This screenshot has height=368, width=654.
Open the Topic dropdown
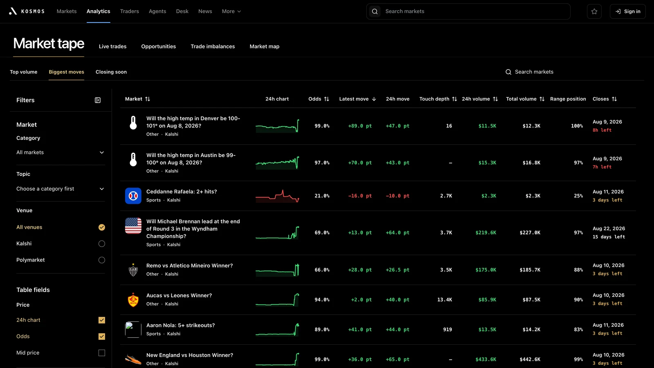(60, 189)
